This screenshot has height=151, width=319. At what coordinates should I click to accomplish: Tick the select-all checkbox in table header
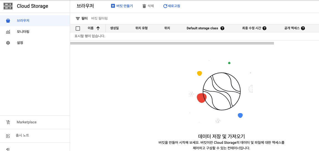pyautogui.click(x=78, y=28)
